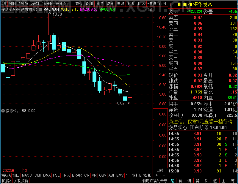
Task: Select the 主 main tab
Action: (x=224, y=181)
